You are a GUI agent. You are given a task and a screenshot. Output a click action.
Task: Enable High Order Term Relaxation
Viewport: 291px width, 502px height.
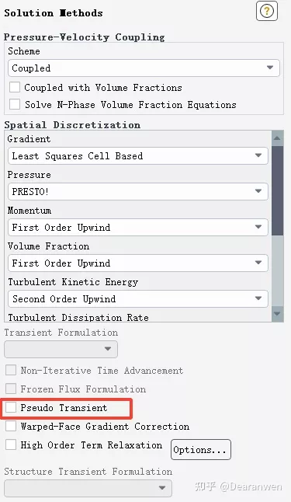tap(11, 444)
